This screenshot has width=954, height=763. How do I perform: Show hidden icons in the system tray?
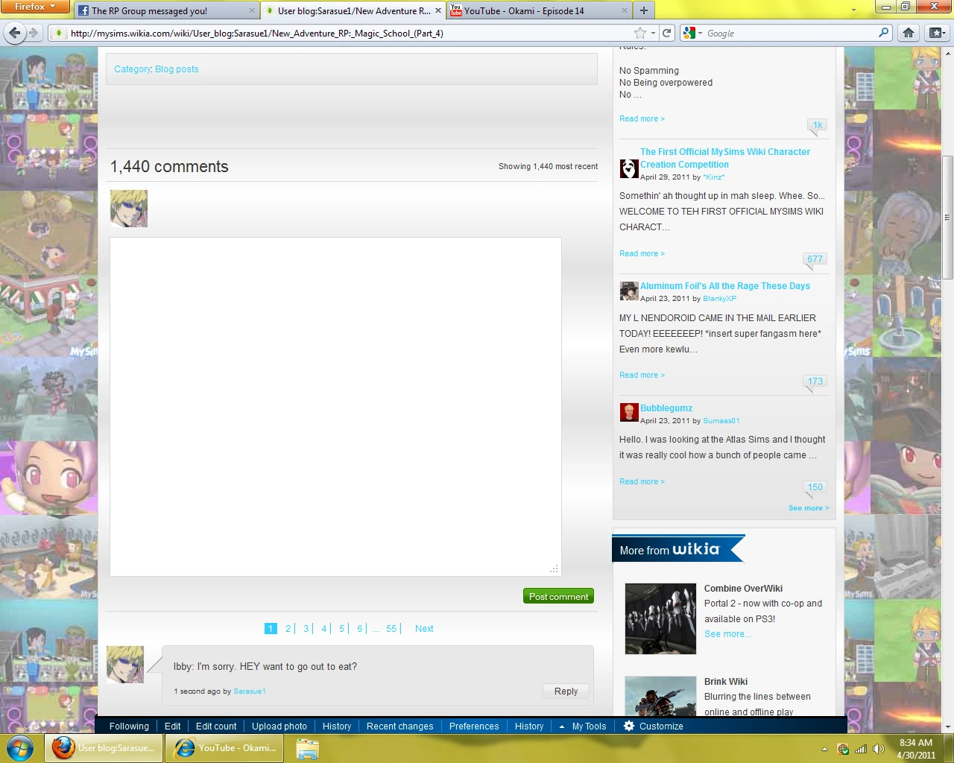[x=825, y=749]
